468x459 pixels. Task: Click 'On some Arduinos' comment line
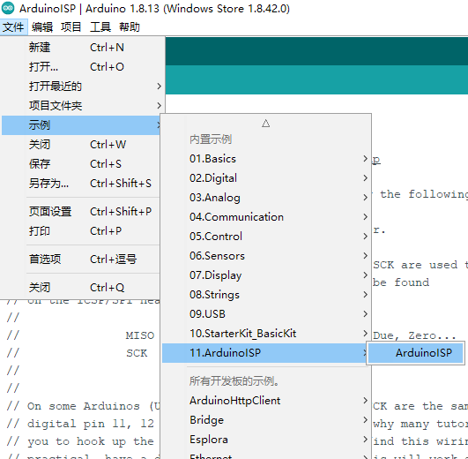pos(83,406)
